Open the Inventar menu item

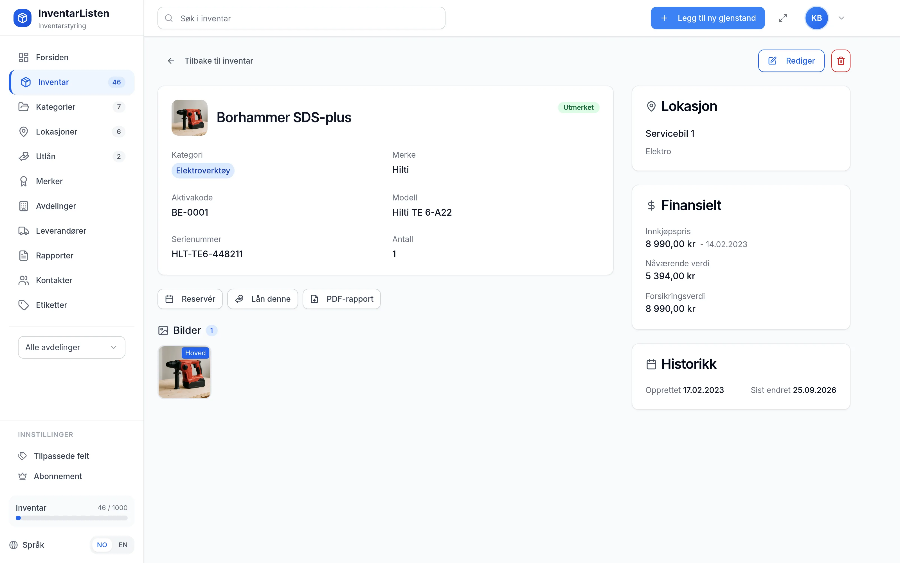coord(71,82)
